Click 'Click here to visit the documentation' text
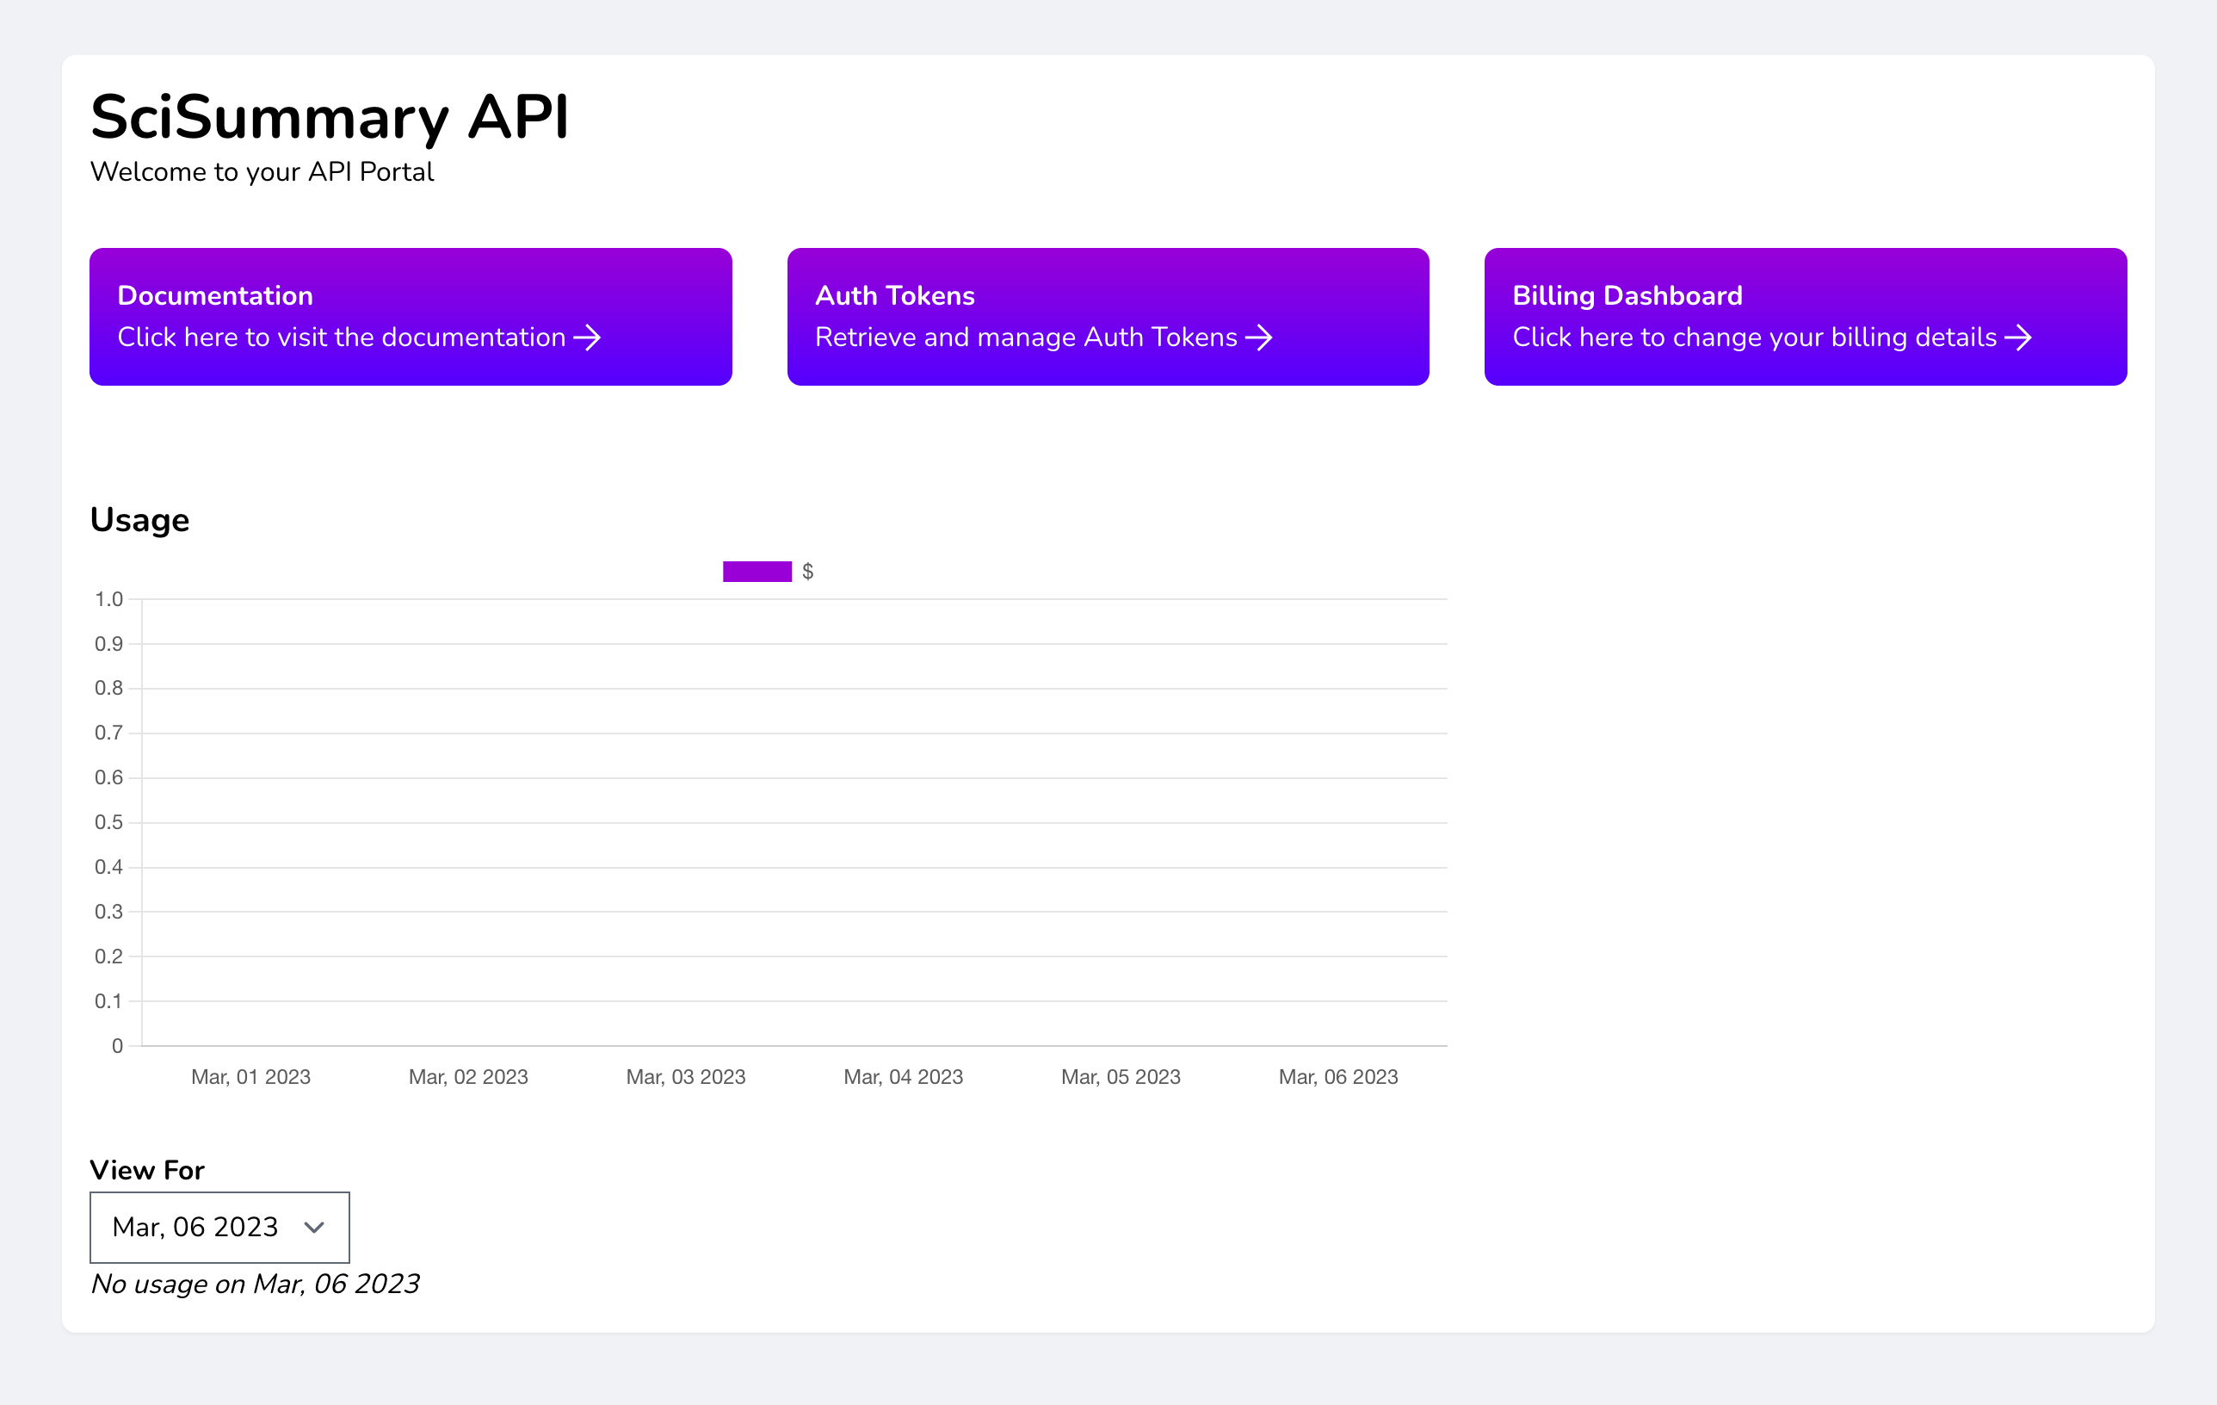The width and height of the screenshot is (2217, 1405). point(342,337)
